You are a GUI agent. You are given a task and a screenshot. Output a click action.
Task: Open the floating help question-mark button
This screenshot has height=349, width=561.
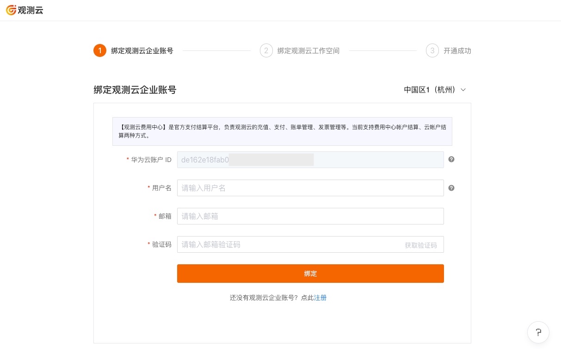(x=538, y=332)
